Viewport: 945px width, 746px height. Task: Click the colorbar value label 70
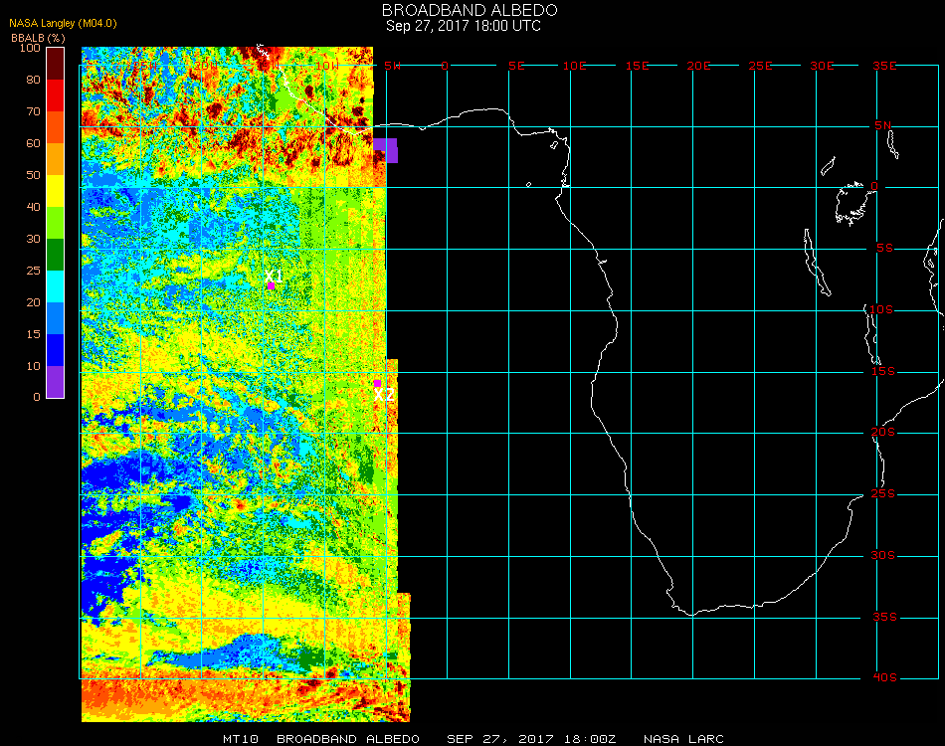point(33,111)
